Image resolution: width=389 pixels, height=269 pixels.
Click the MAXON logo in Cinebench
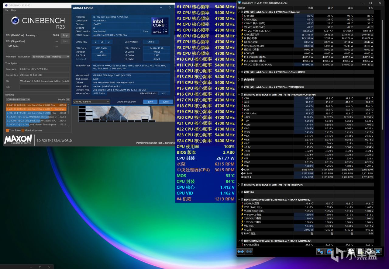pos(18,139)
